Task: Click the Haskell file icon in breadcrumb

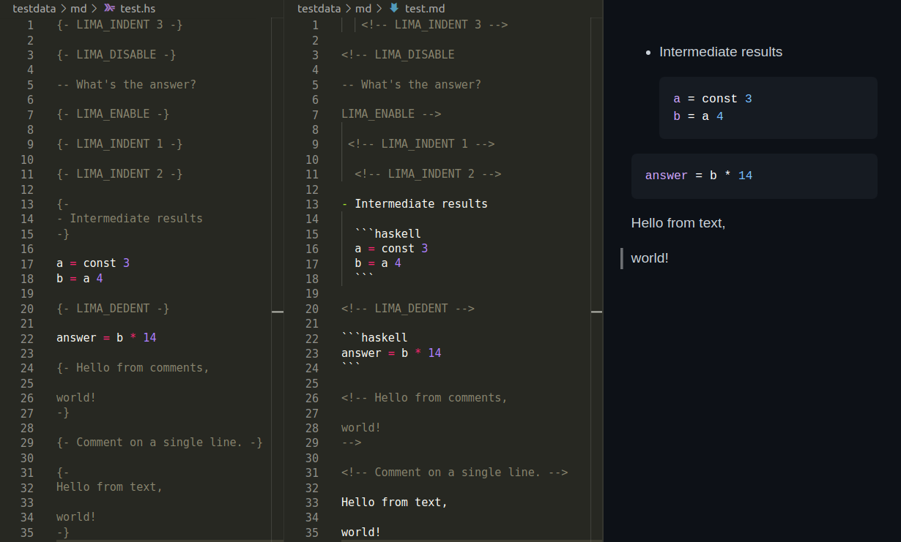Action: click(110, 8)
